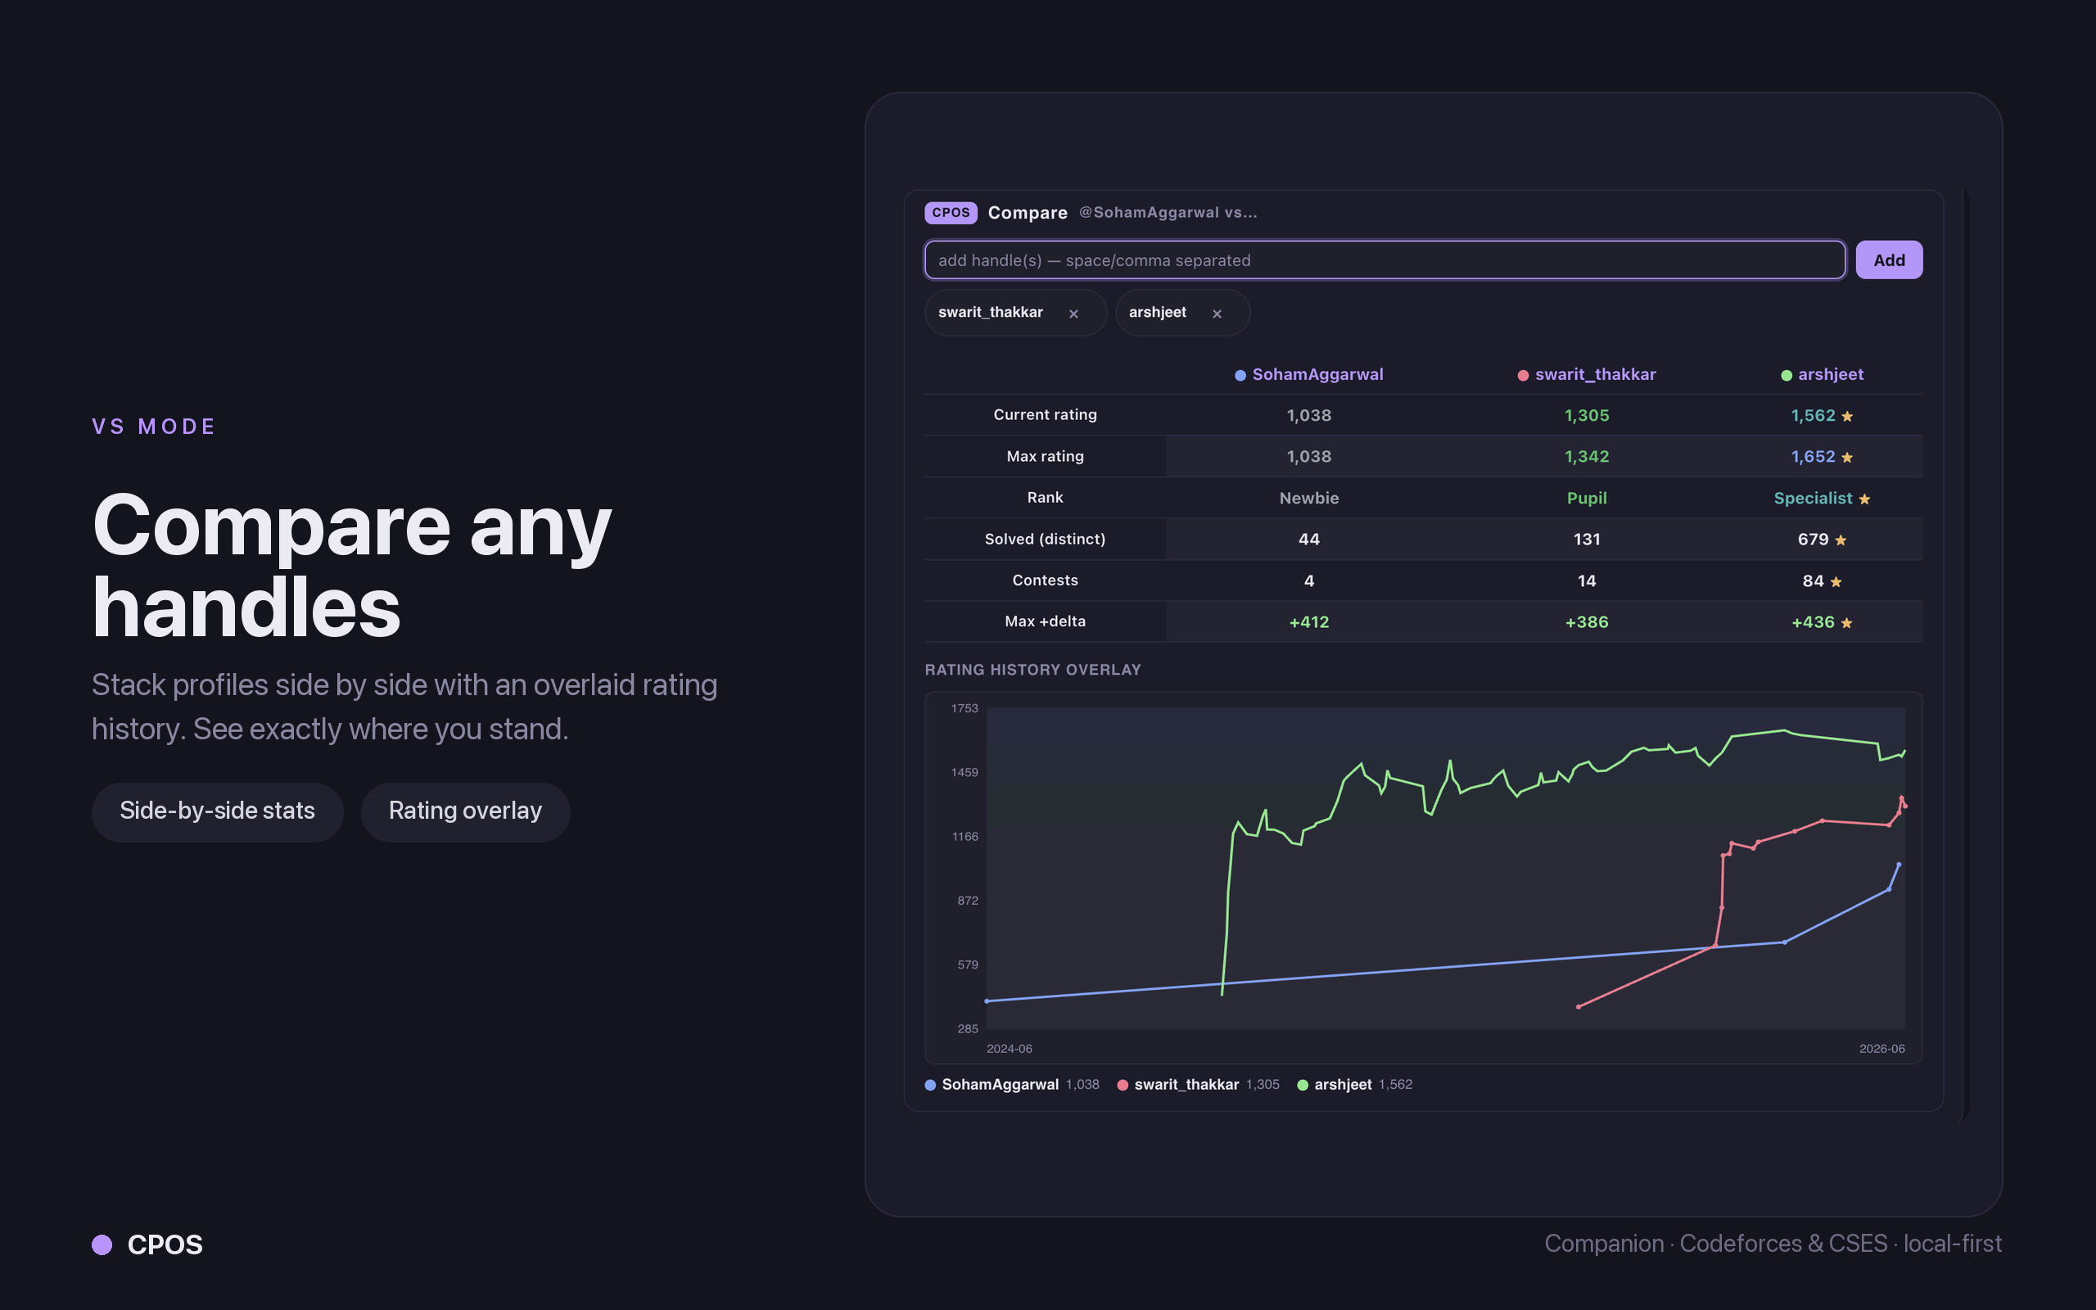
Task: Click the 14 contests cell
Action: [1587, 580]
